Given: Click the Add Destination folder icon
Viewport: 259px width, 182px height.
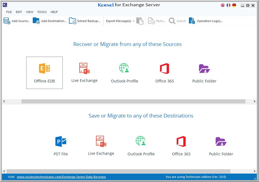Looking at the screenshot, I should (36, 21).
